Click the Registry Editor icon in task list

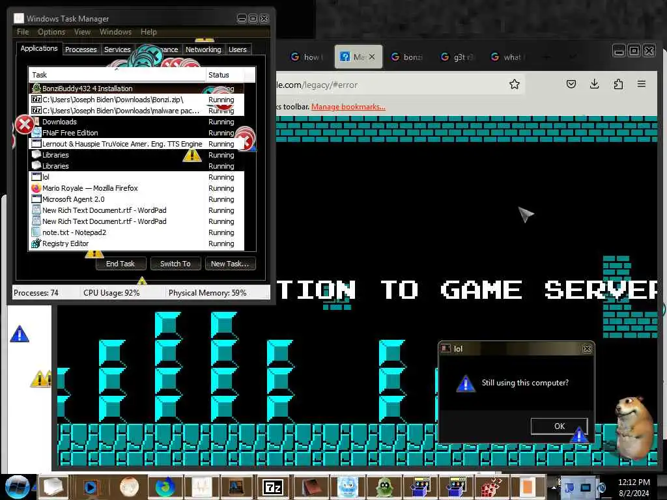[36, 243]
